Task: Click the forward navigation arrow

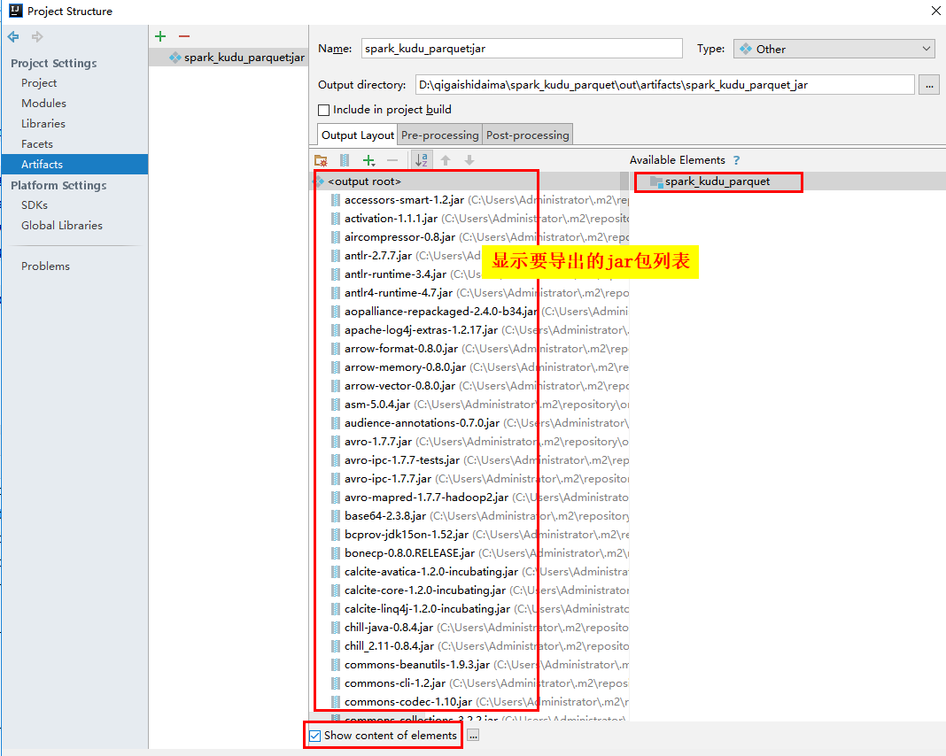Action: pyautogui.click(x=37, y=37)
